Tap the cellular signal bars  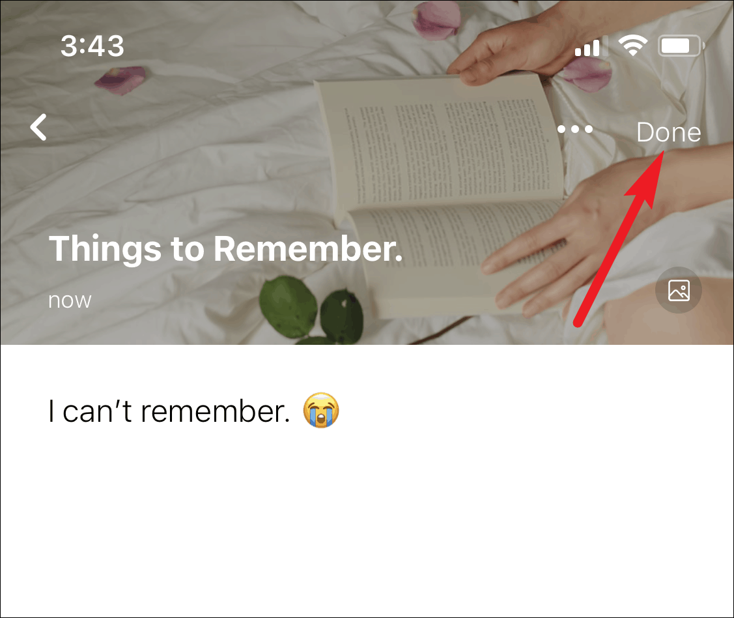tap(591, 46)
